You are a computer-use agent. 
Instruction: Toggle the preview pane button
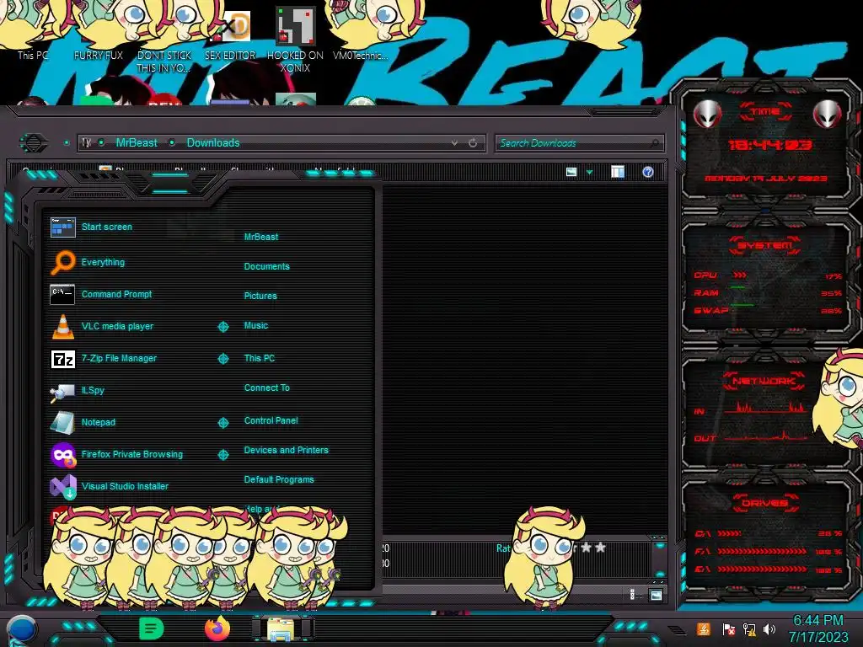tap(618, 172)
